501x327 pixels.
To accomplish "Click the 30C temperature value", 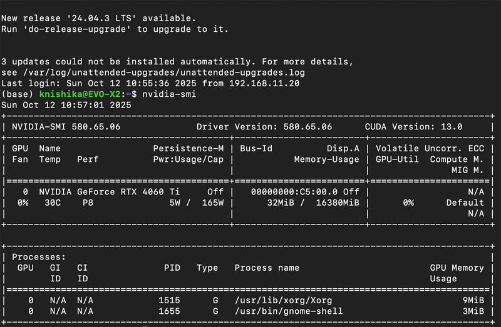I will tap(53, 203).
